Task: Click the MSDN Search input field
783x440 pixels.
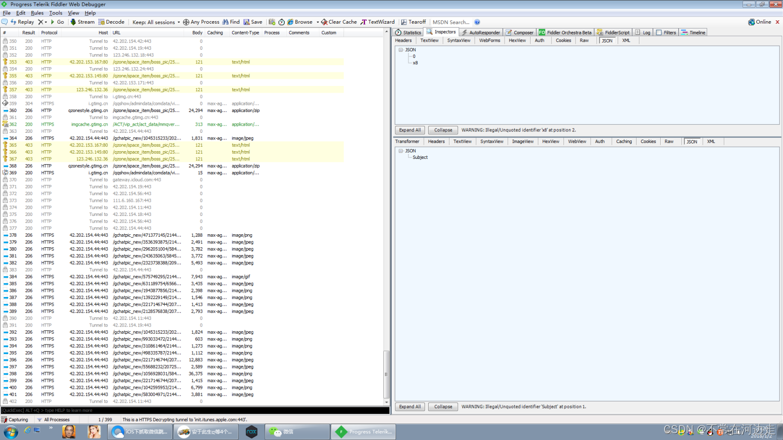Action: click(451, 22)
